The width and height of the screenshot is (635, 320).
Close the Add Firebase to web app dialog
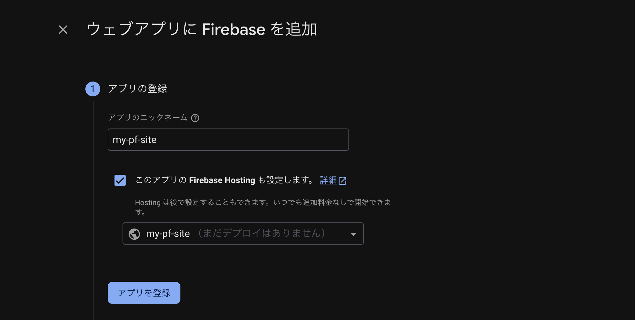tap(63, 30)
